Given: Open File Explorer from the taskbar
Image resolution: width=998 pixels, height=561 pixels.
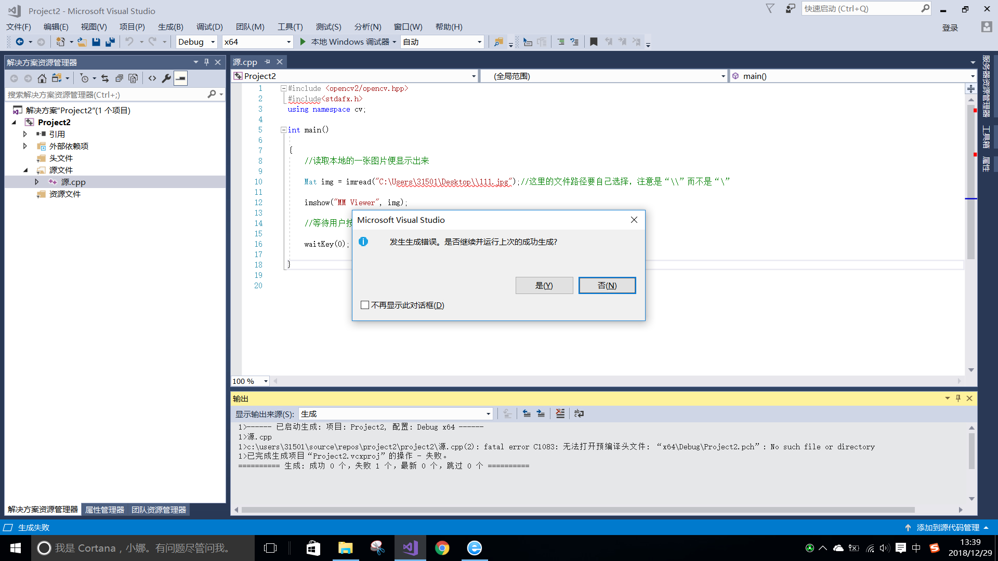Looking at the screenshot, I should (x=345, y=548).
